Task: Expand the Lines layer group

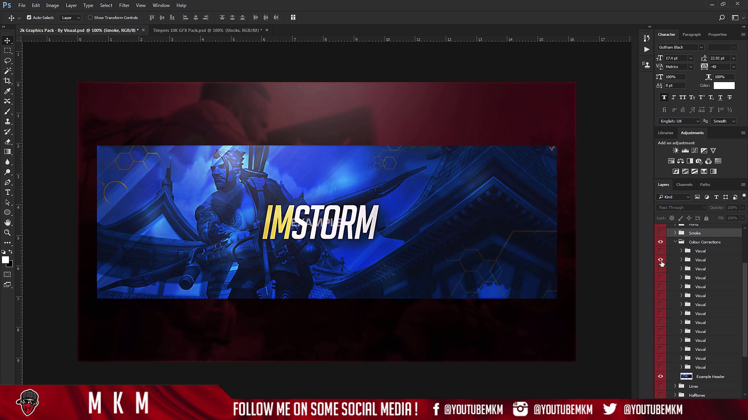Action: click(675, 386)
